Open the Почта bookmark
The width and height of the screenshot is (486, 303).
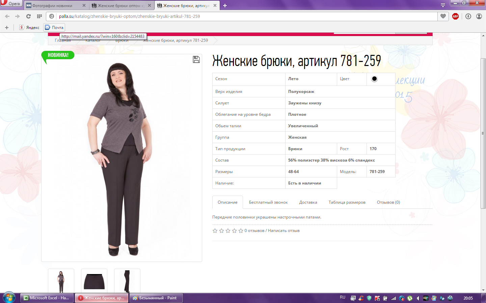tap(54, 28)
